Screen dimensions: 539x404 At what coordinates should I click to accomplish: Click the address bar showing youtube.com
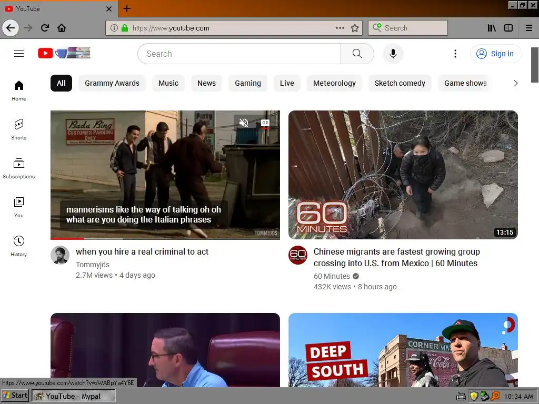234,28
